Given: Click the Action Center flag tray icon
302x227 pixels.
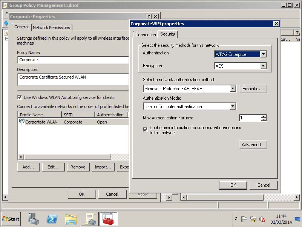Looking at the screenshot, I should 244,219.
